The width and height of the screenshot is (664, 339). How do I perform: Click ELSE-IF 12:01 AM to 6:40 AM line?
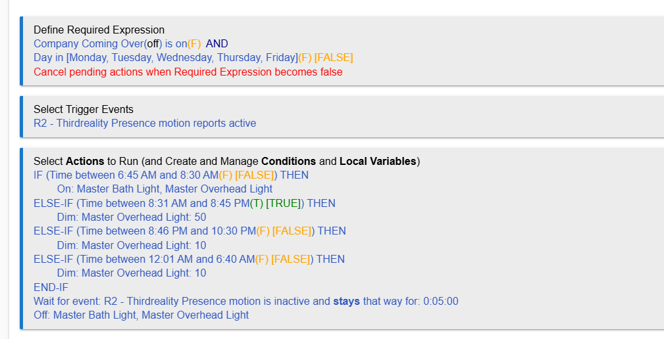(190, 259)
